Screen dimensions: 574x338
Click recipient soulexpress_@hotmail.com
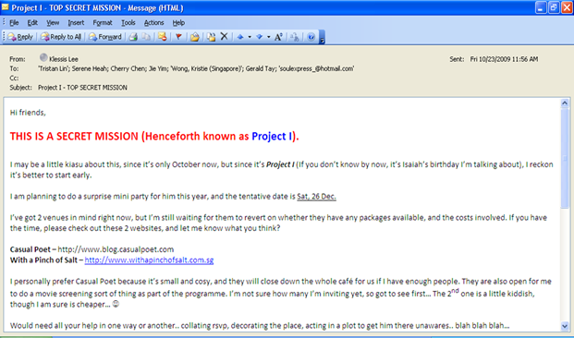click(x=317, y=68)
